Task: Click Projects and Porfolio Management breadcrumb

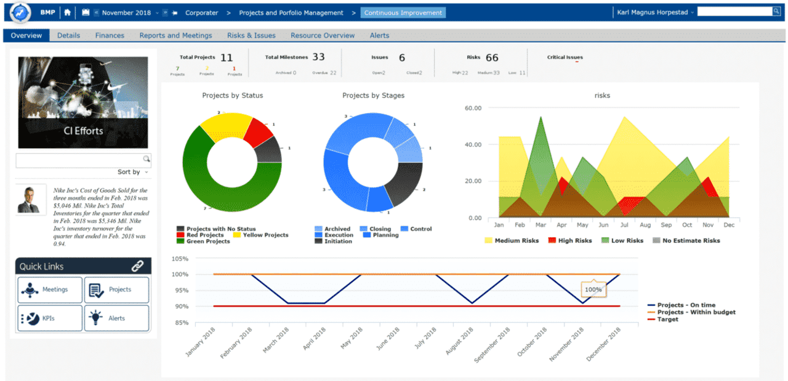Action: pyautogui.click(x=291, y=13)
